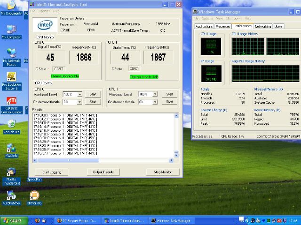The image size is (301, 225).
Task: Click the Start Logging button
Action: tap(52, 172)
